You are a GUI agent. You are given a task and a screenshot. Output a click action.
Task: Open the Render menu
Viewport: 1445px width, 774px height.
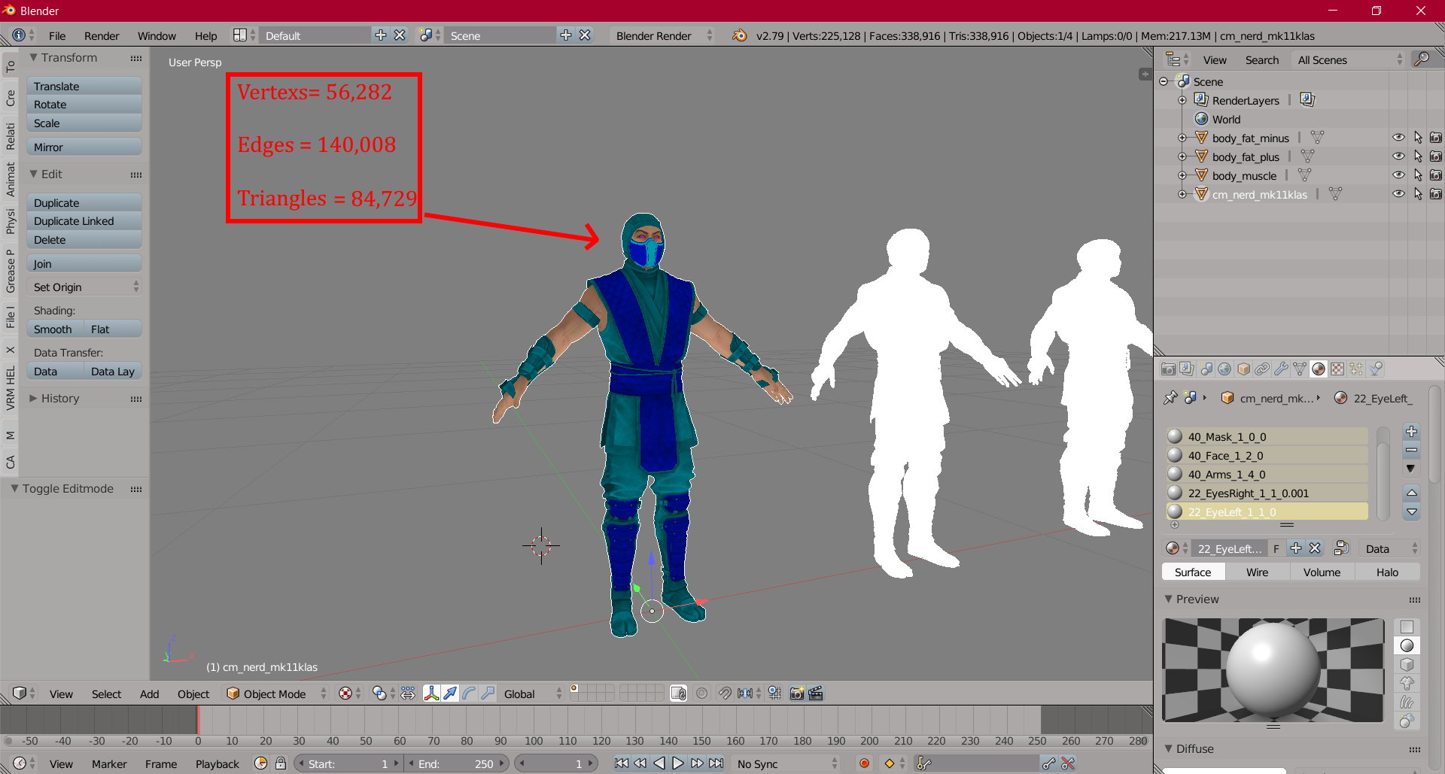pyautogui.click(x=102, y=35)
